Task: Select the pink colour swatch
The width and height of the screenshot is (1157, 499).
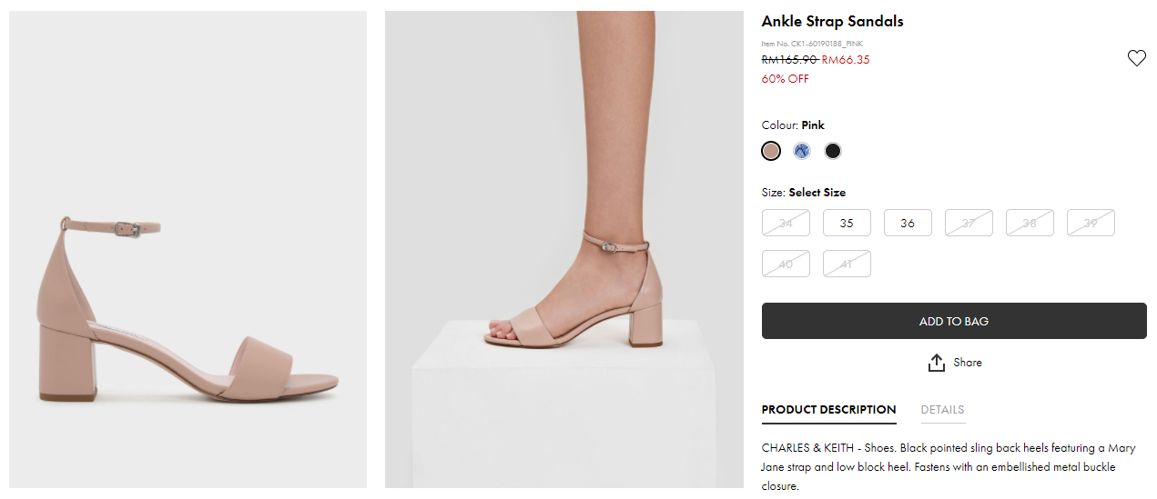Action: click(x=771, y=151)
